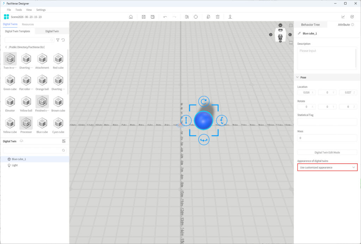Click the Statistical Tag input field
This screenshot has width=361, height=244.
[327, 122]
